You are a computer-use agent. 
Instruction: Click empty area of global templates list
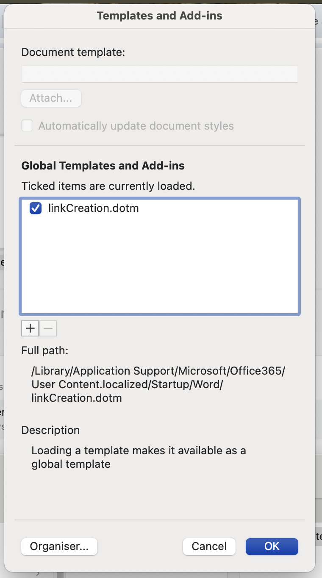(x=159, y=267)
